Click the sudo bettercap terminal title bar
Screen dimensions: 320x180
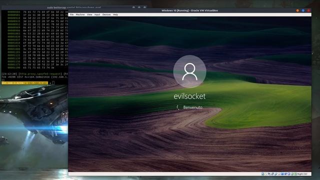[74, 7]
